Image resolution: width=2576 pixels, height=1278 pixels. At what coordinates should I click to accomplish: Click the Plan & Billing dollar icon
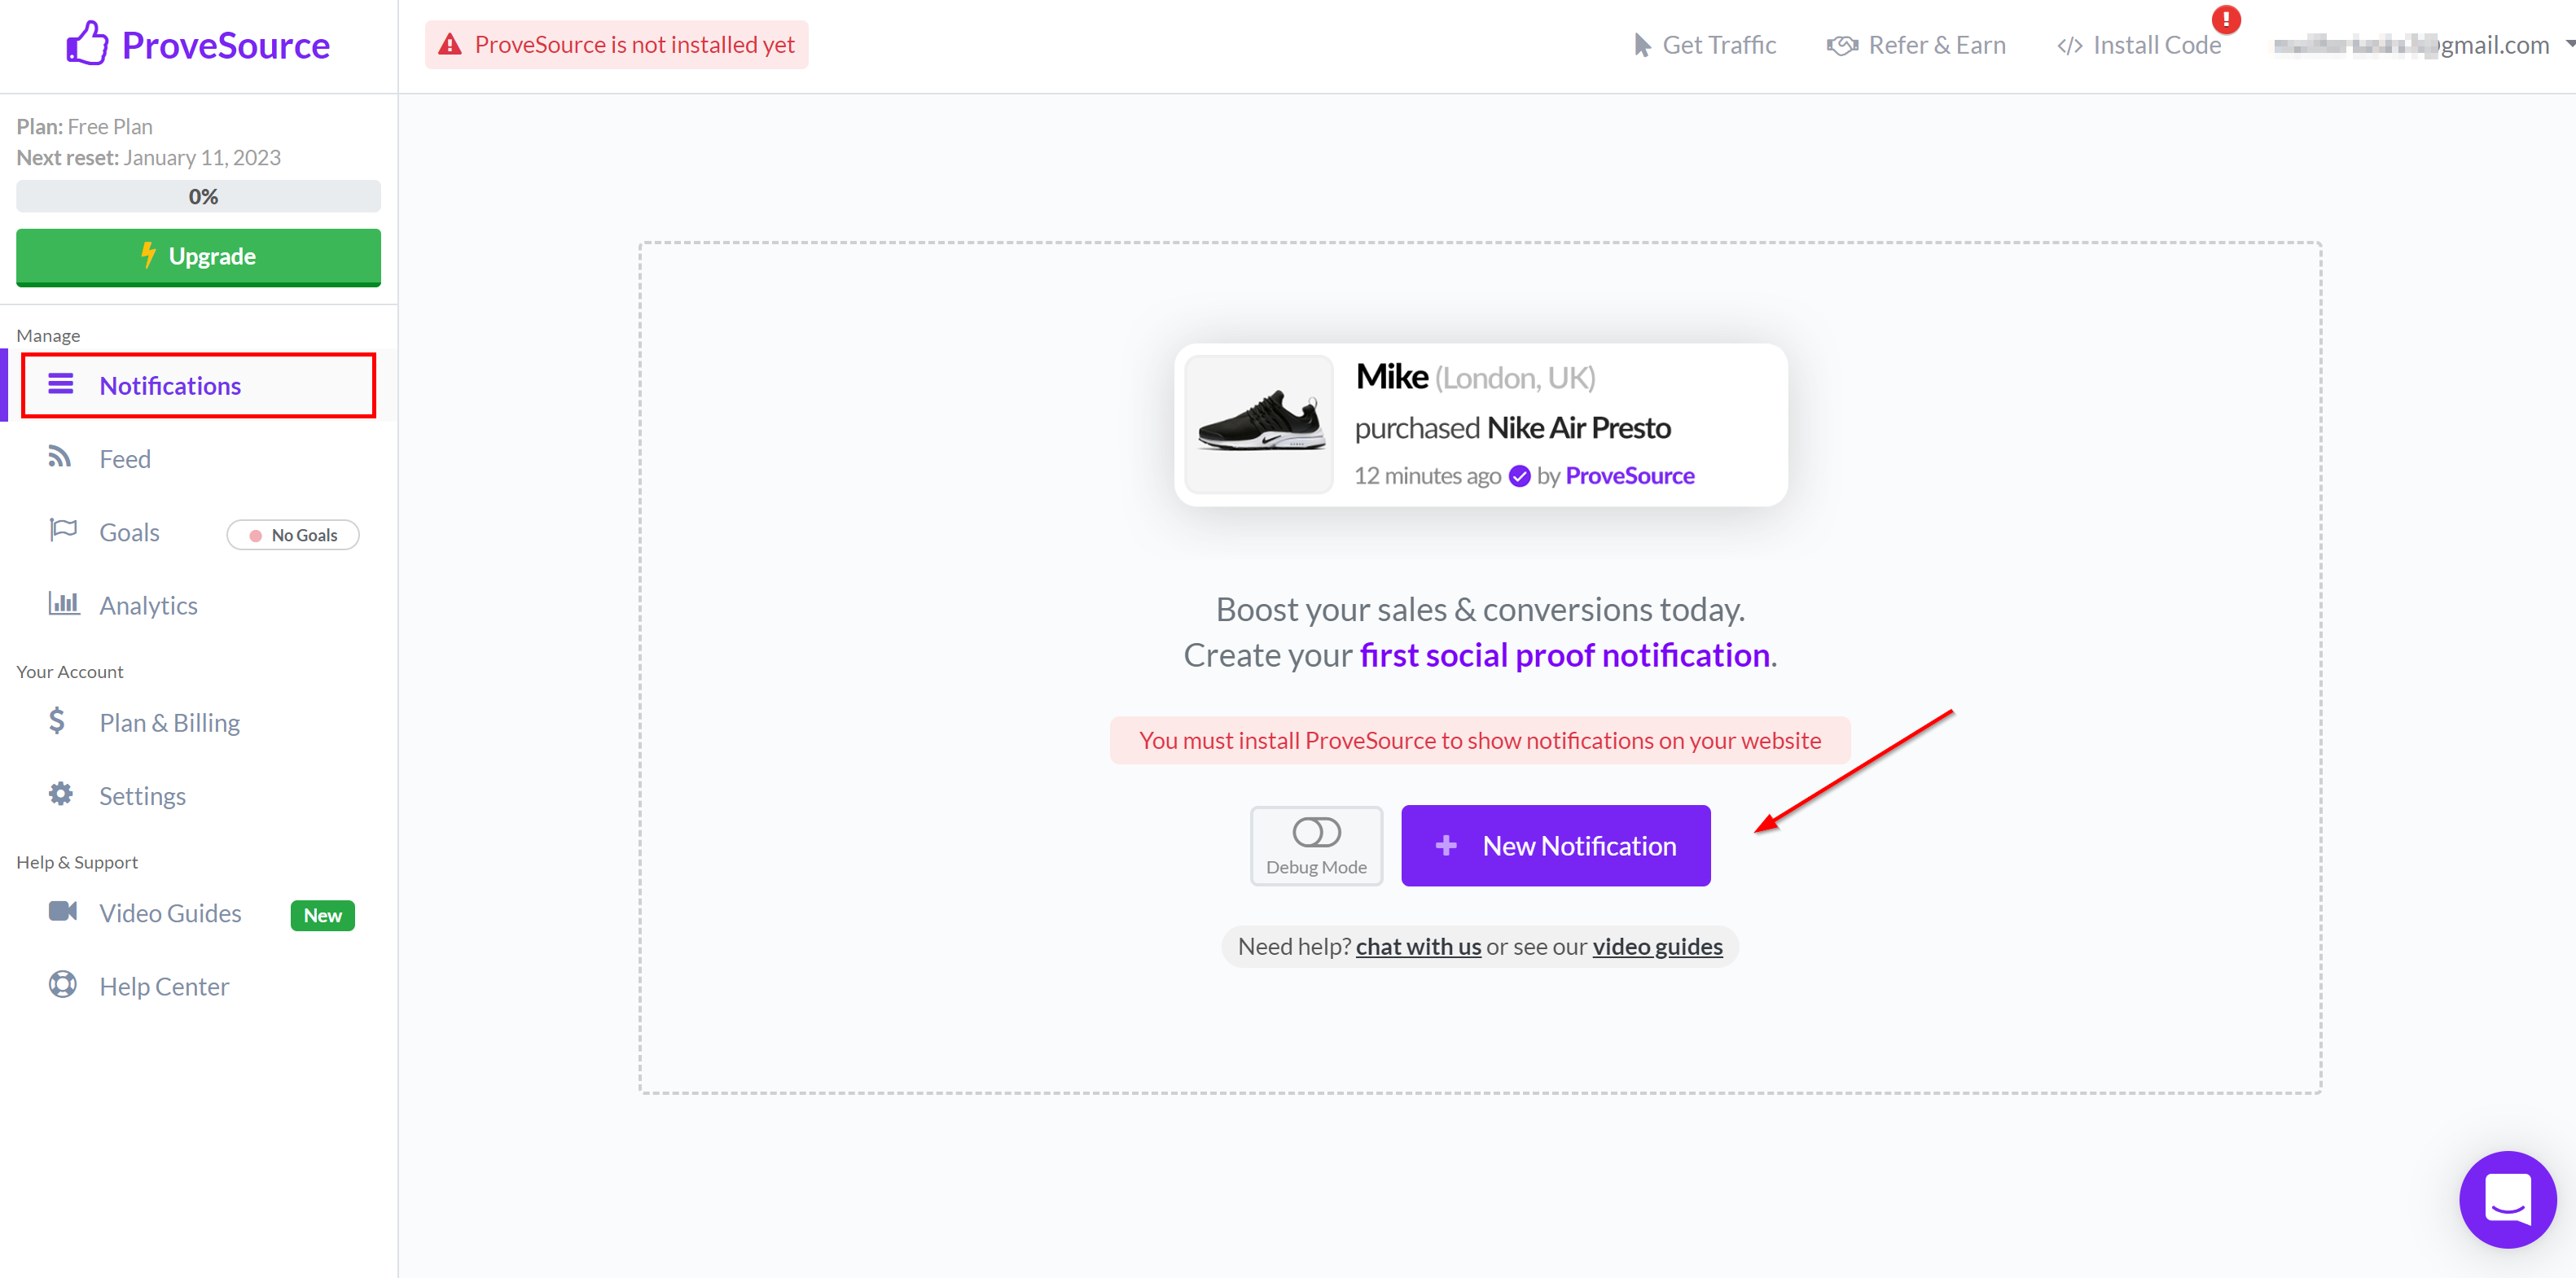[61, 720]
